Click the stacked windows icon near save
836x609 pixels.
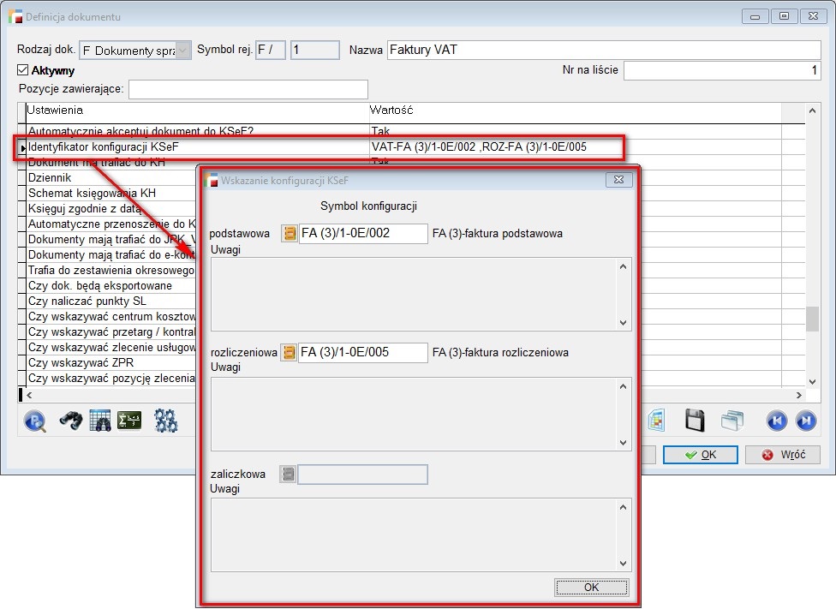[x=732, y=421]
